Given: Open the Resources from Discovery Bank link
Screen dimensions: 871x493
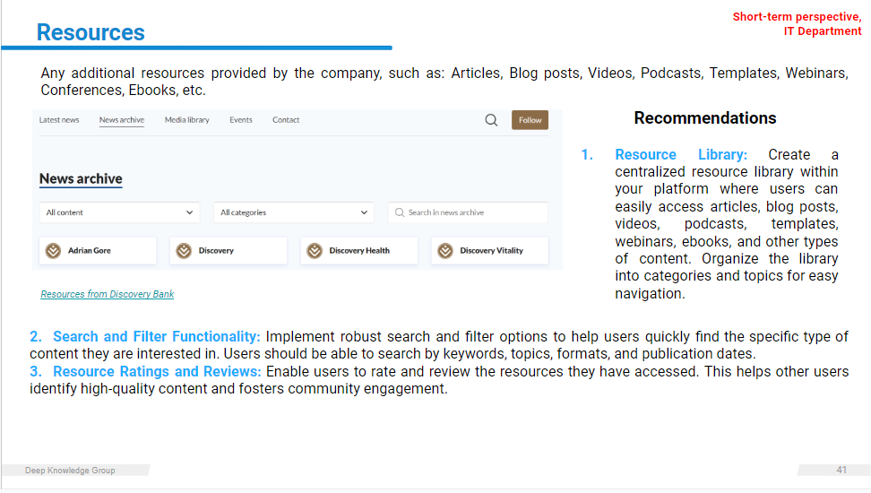Looking at the screenshot, I should 108,294.
